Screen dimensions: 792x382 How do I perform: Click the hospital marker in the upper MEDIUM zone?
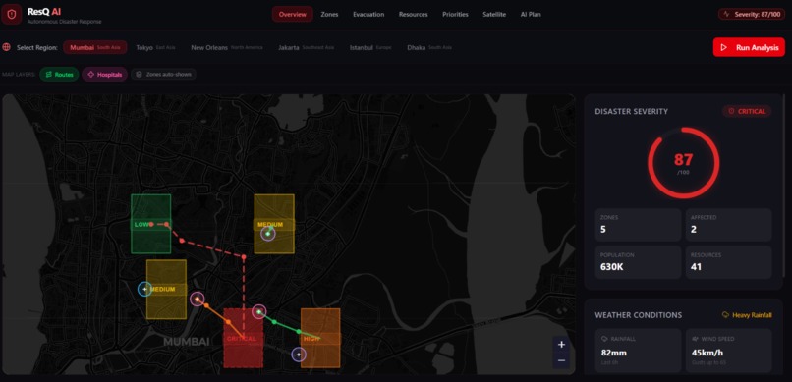coord(267,234)
